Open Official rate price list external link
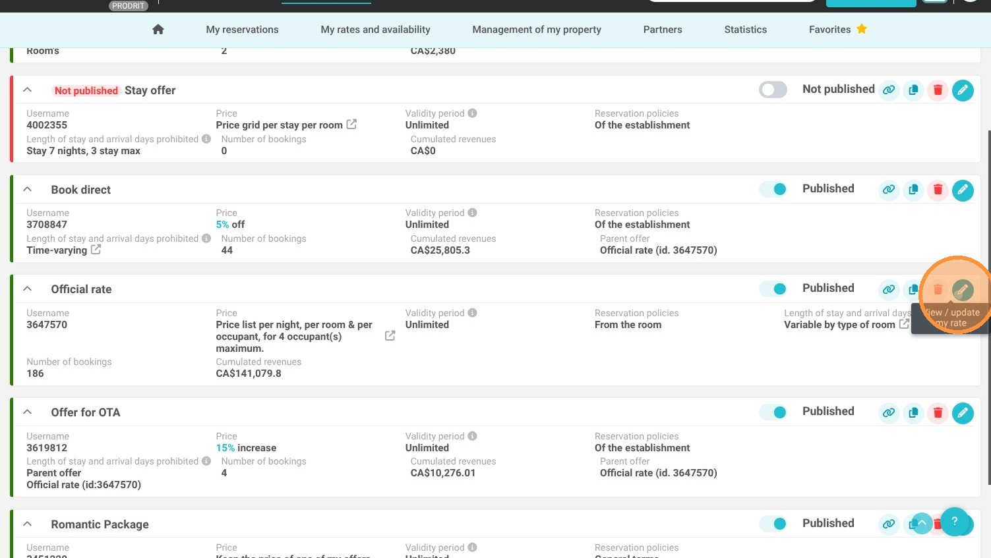This screenshot has width=991, height=558. 390,336
